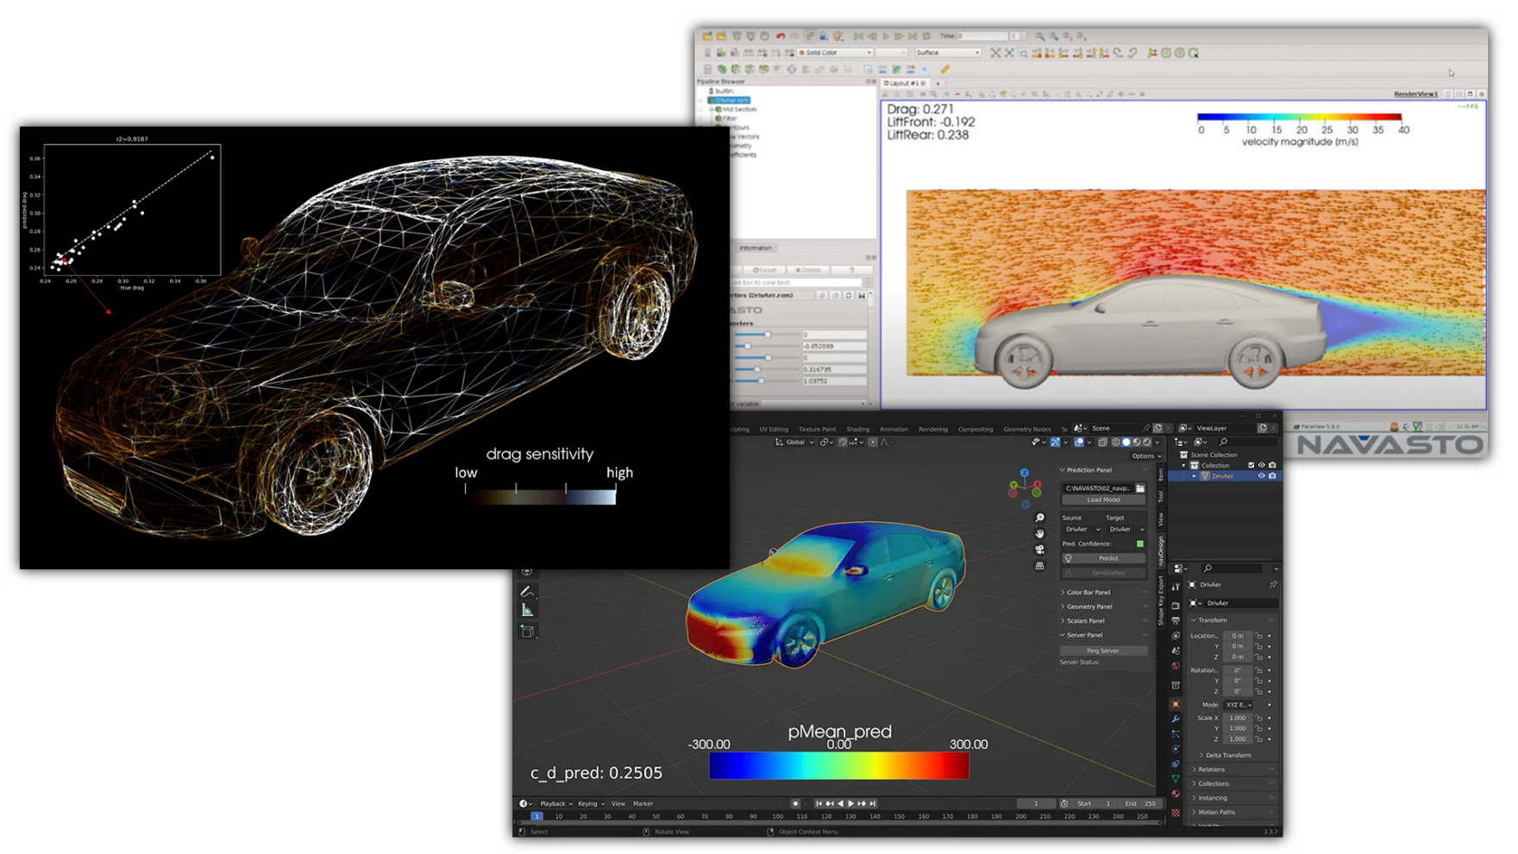Click the ParaView open file folder icon
This screenshot has width=1518, height=854.
(707, 36)
